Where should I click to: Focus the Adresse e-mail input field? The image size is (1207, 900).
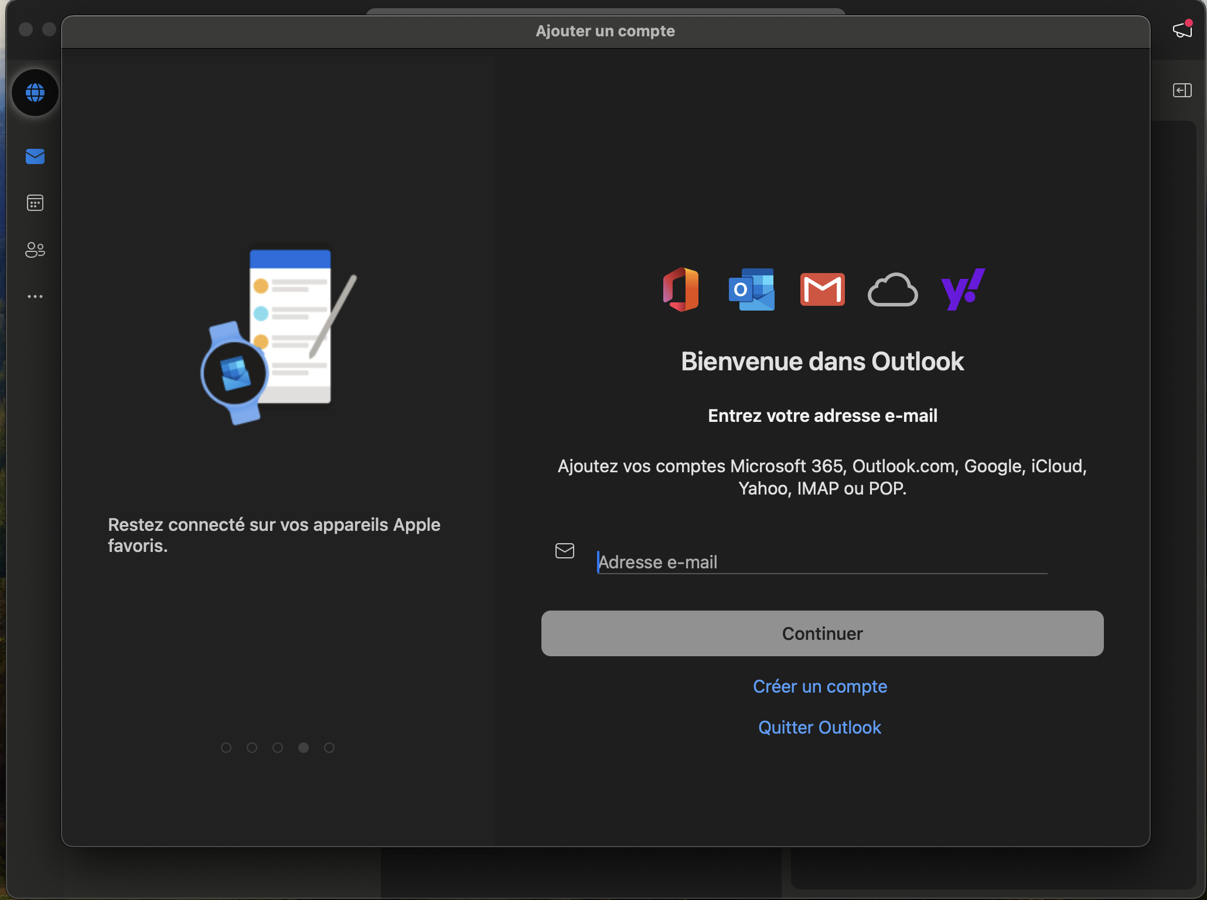[x=822, y=562]
